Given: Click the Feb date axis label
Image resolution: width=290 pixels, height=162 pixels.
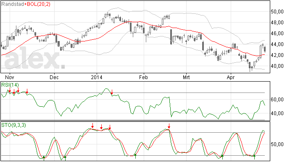Looking at the screenshot, I should (143, 77).
